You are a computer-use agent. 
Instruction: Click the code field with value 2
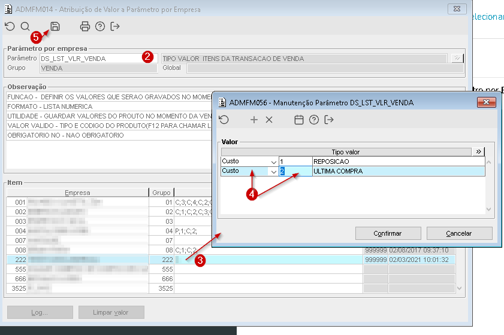(x=295, y=171)
